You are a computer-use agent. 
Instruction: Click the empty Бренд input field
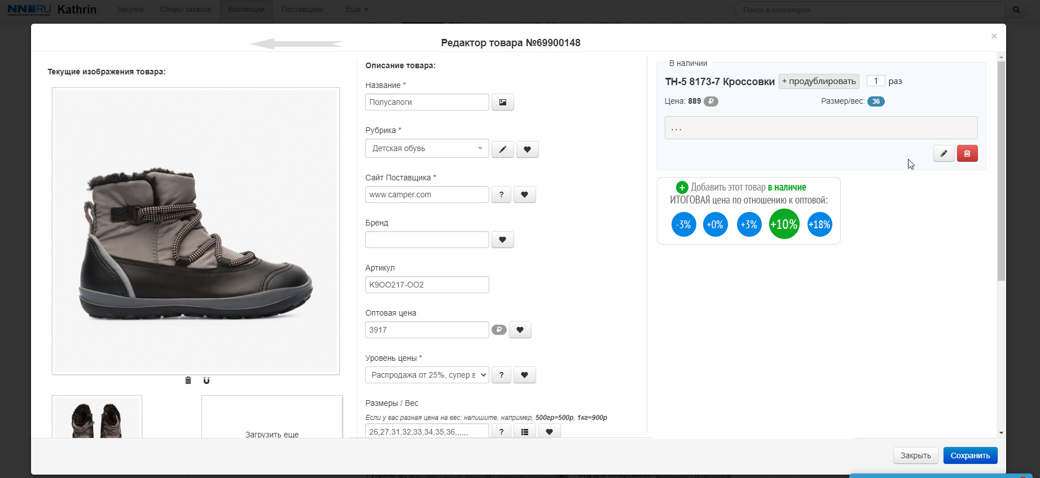(427, 240)
